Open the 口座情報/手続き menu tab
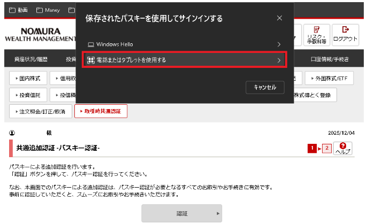The height and width of the screenshot is (224, 367). pyautogui.click(x=329, y=59)
